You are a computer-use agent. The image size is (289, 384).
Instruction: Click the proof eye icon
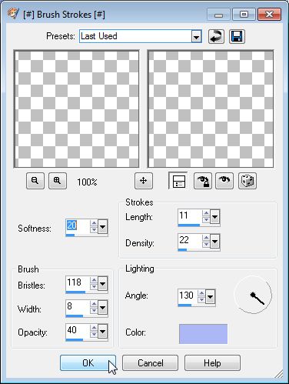click(x=224, y=181)
